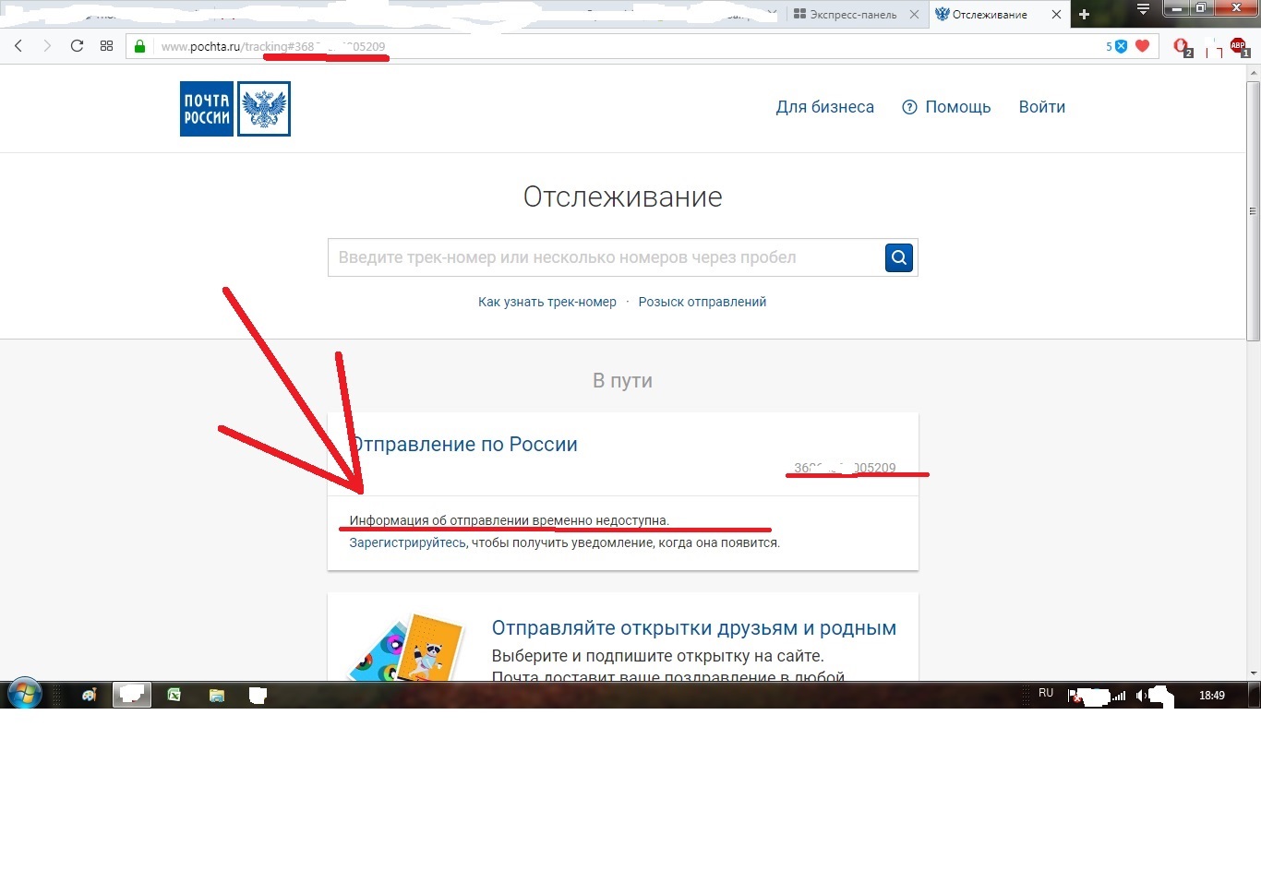The image size is (1261, 870).
Task: Reload the page with the refresh icon
Action: tap(77, 46)
